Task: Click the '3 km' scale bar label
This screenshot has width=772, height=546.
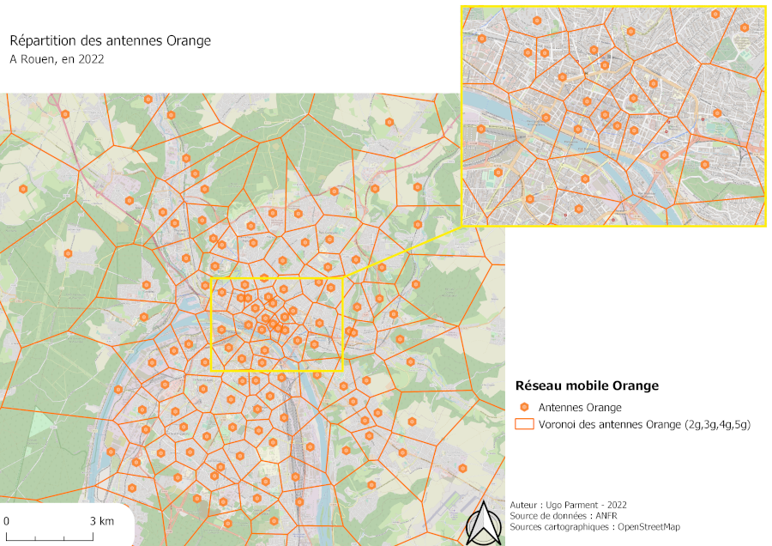Action: click(x=101, y=521)
